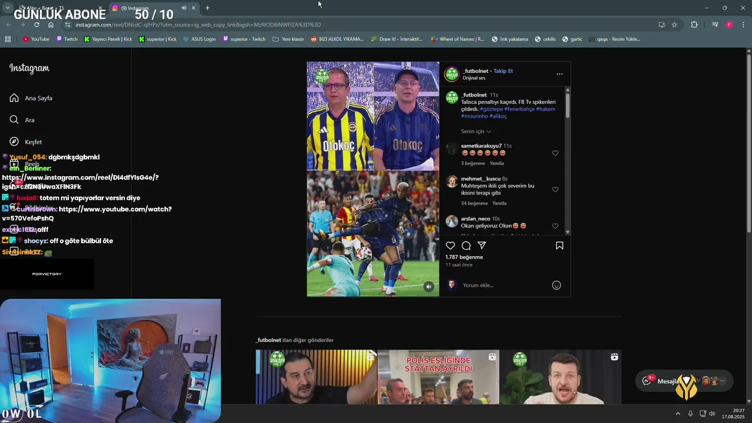
Task: Like arslan_neco's comment
Action: click(555, 226)
